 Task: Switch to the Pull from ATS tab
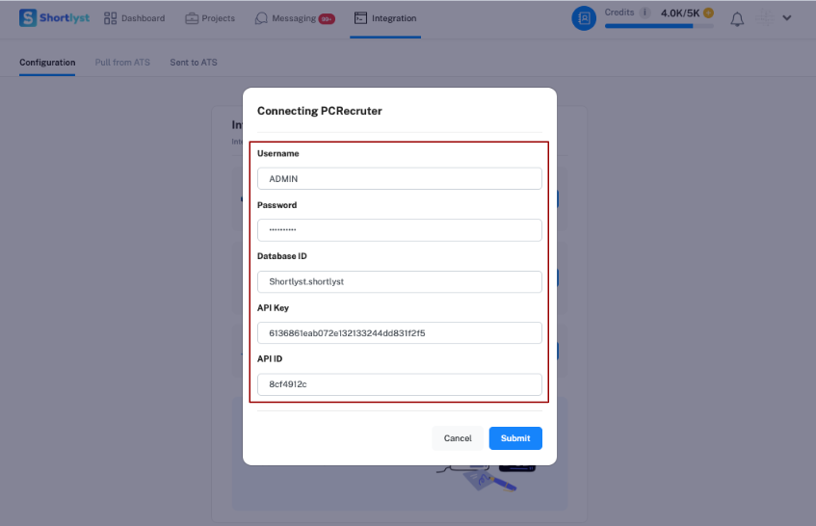click(122, 63)
